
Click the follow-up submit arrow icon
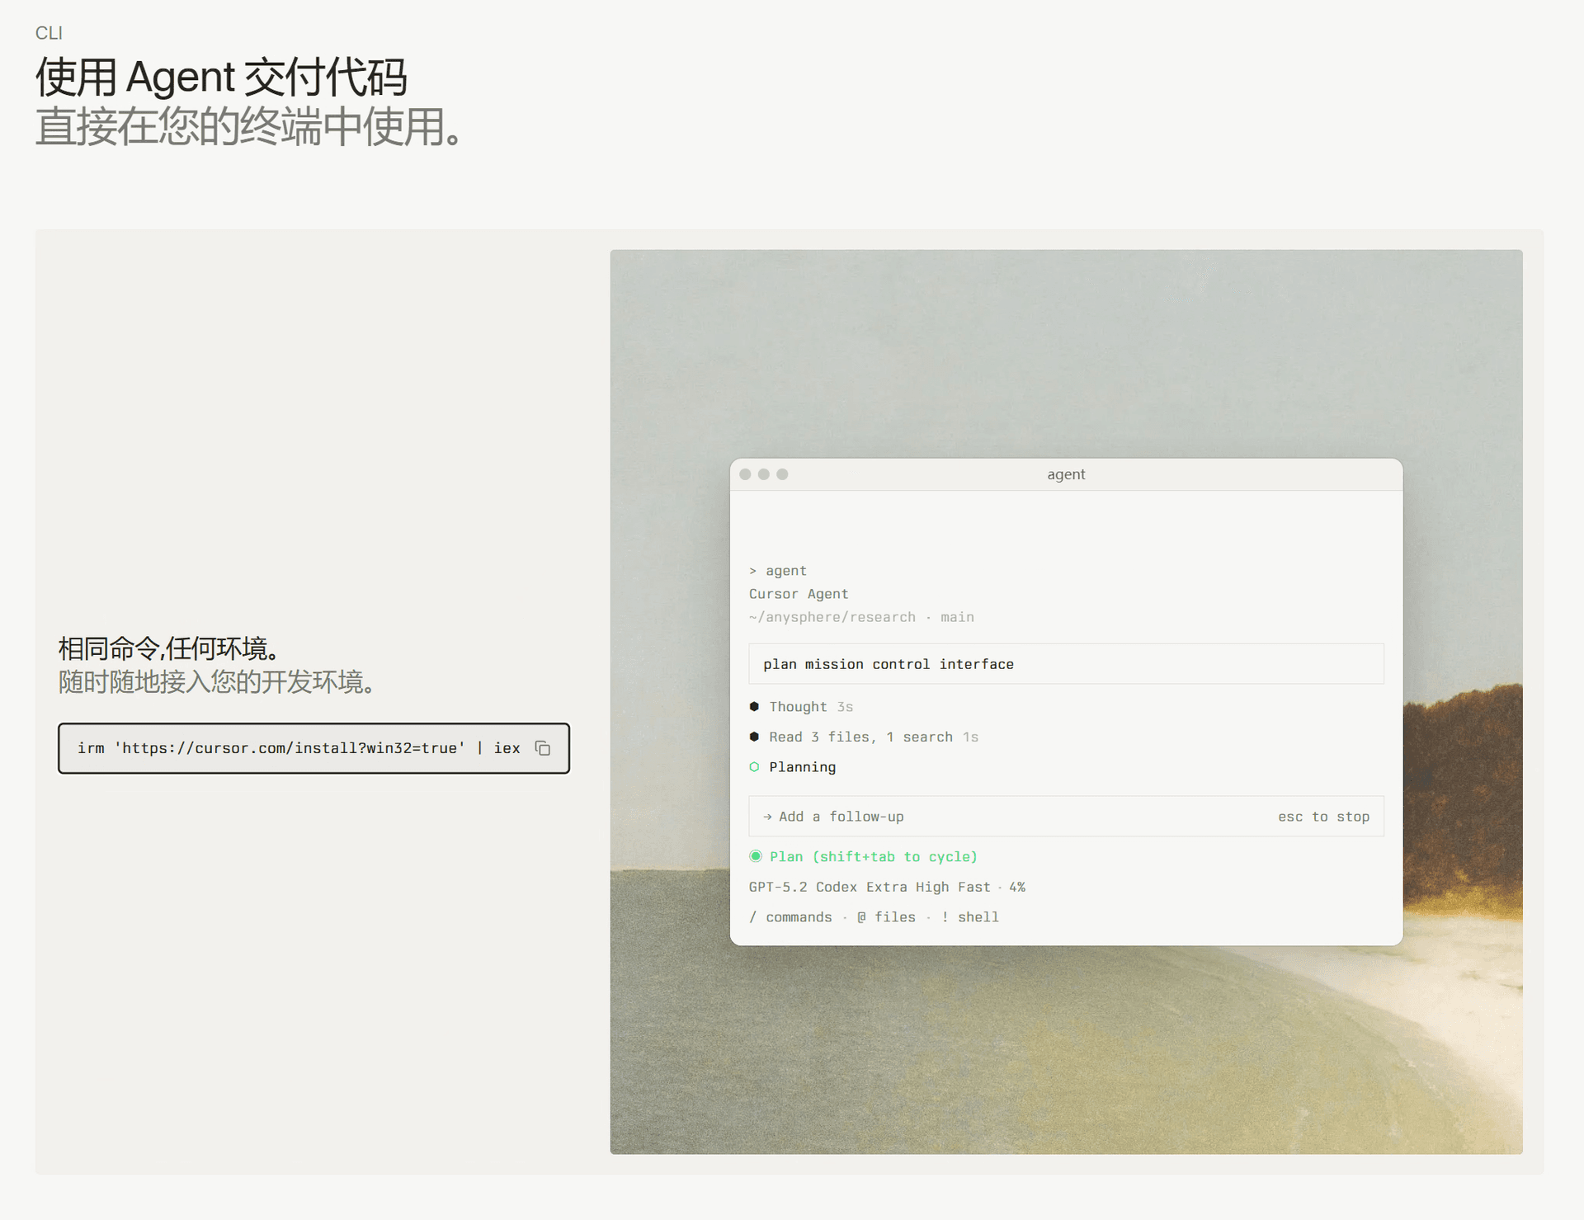(767, 816)
